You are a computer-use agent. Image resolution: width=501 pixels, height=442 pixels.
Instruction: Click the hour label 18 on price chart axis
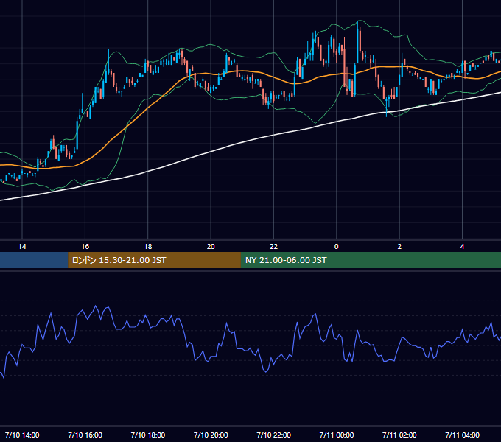[x=148, y=247]
